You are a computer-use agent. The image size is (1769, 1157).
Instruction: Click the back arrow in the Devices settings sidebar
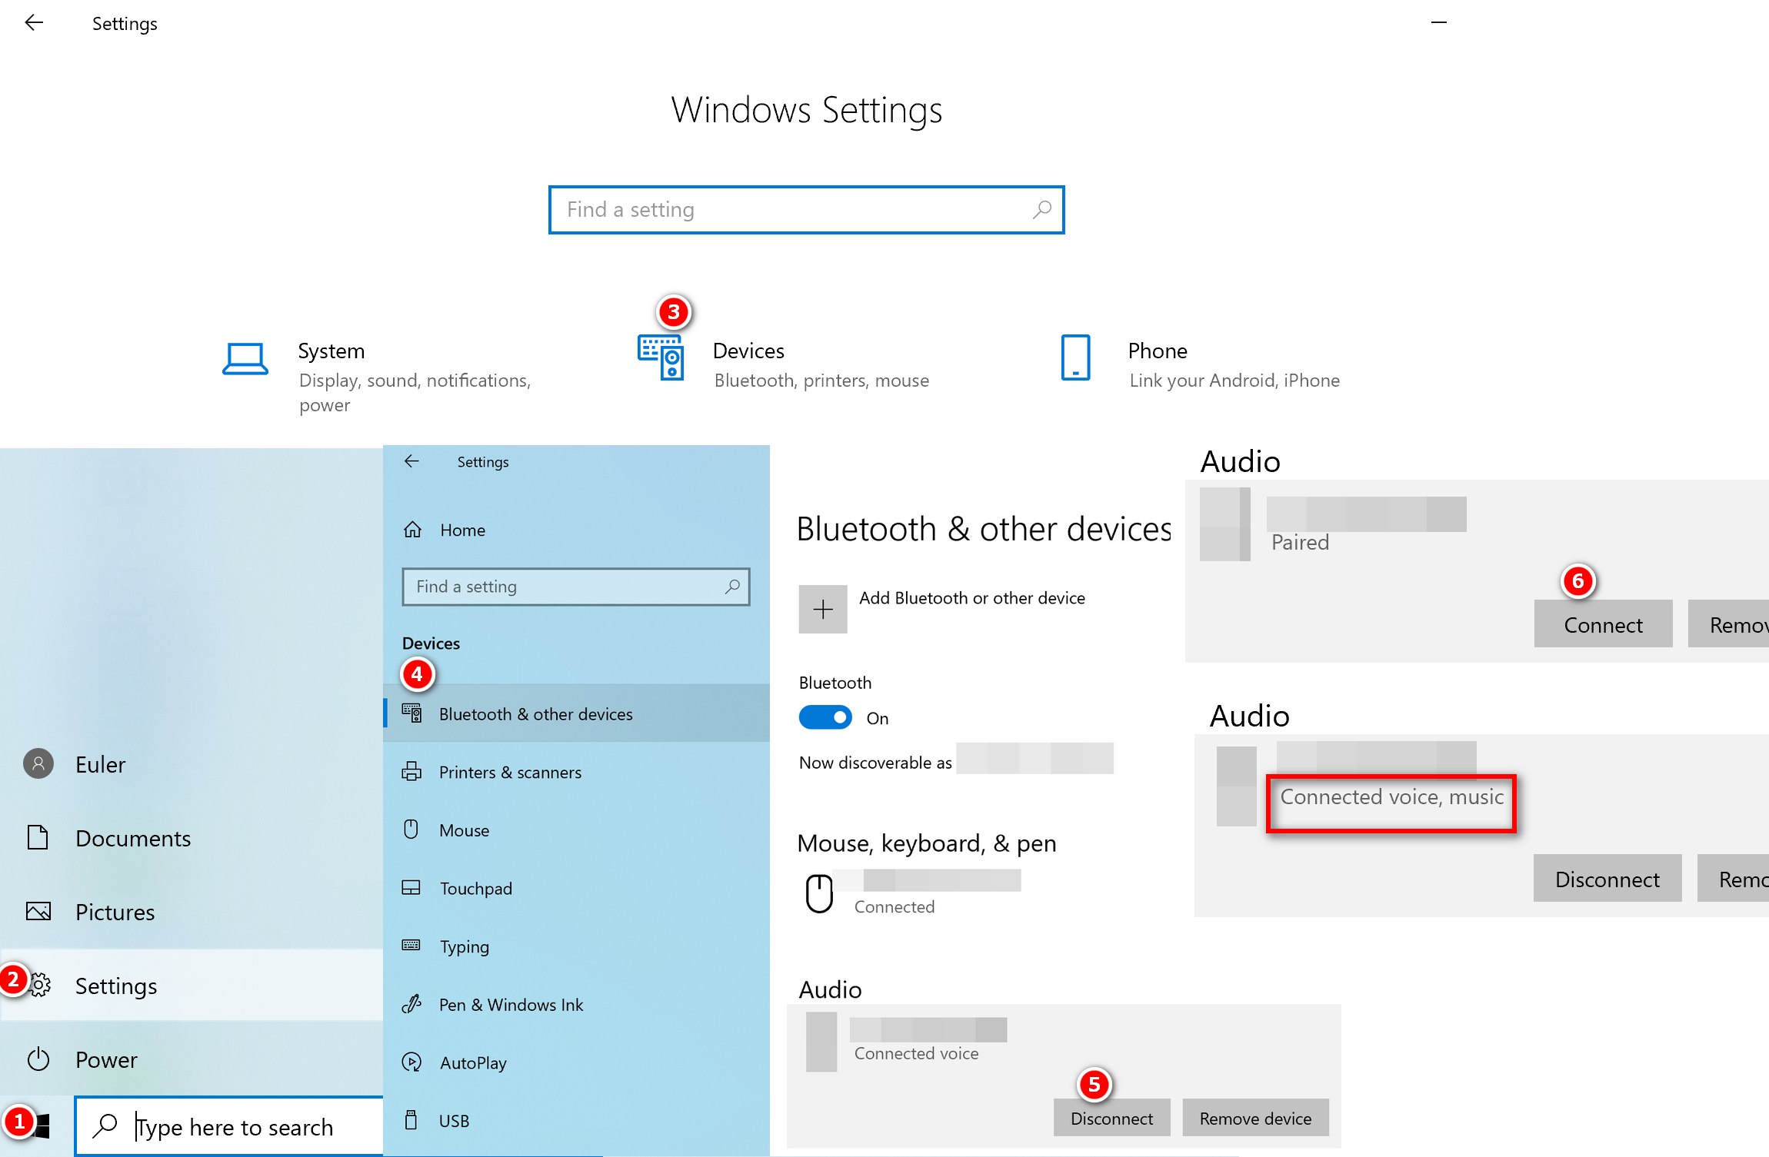411,461
